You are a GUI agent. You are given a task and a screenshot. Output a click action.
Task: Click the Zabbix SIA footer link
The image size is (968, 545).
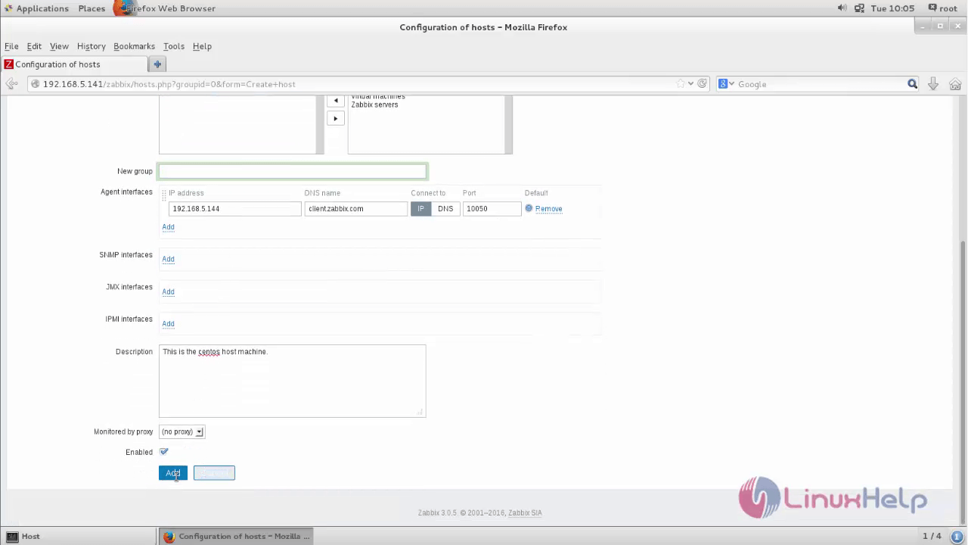(x=525, y=512)
